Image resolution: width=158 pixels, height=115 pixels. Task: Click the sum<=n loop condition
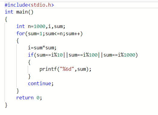coord(54,34)
